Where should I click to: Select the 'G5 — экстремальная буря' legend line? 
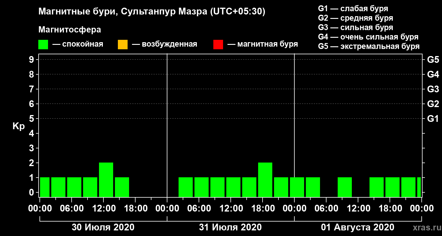coord(369,47)
